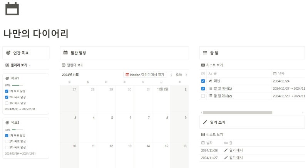The image size is (308, 168).
Task: Click the list icon beside 할 일 예시(1)
Action: (210, 88)
